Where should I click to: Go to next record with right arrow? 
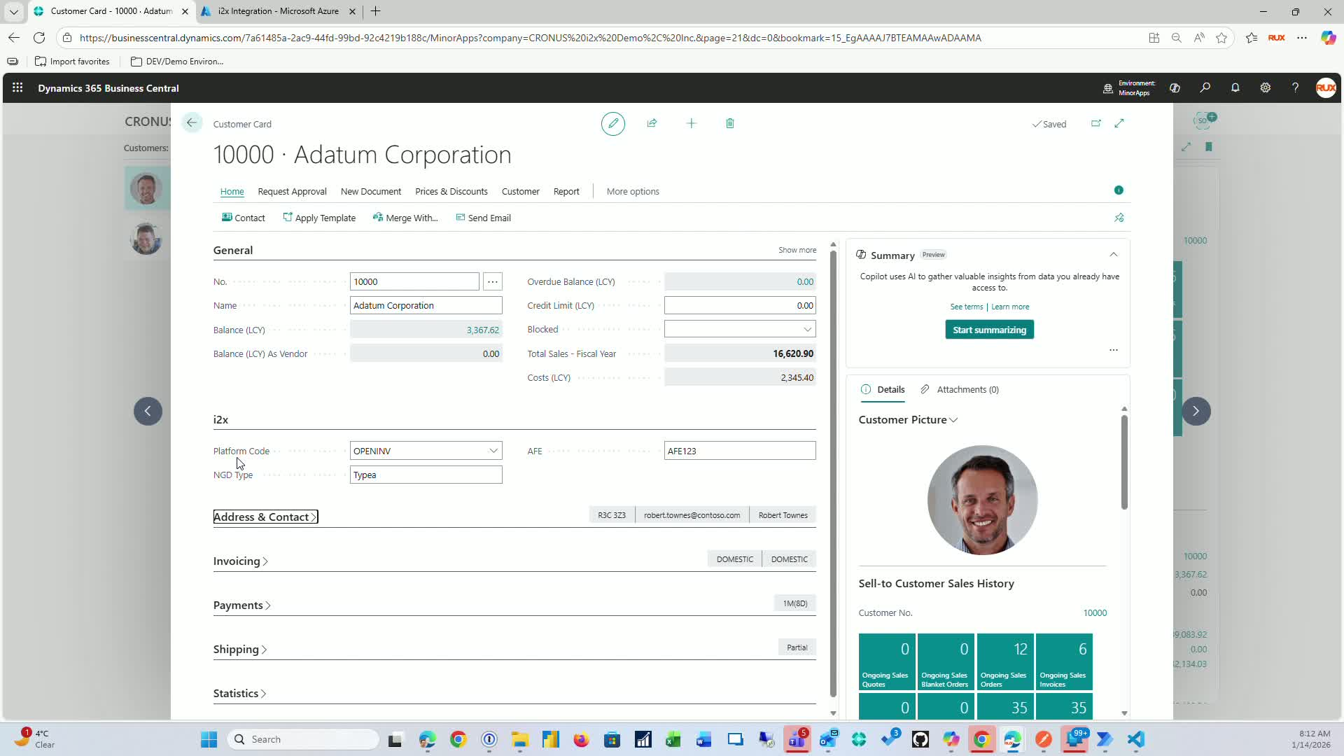pyautogui.click(x=1196, y=411)
